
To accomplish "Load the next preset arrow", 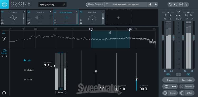I will coord(156,4).
